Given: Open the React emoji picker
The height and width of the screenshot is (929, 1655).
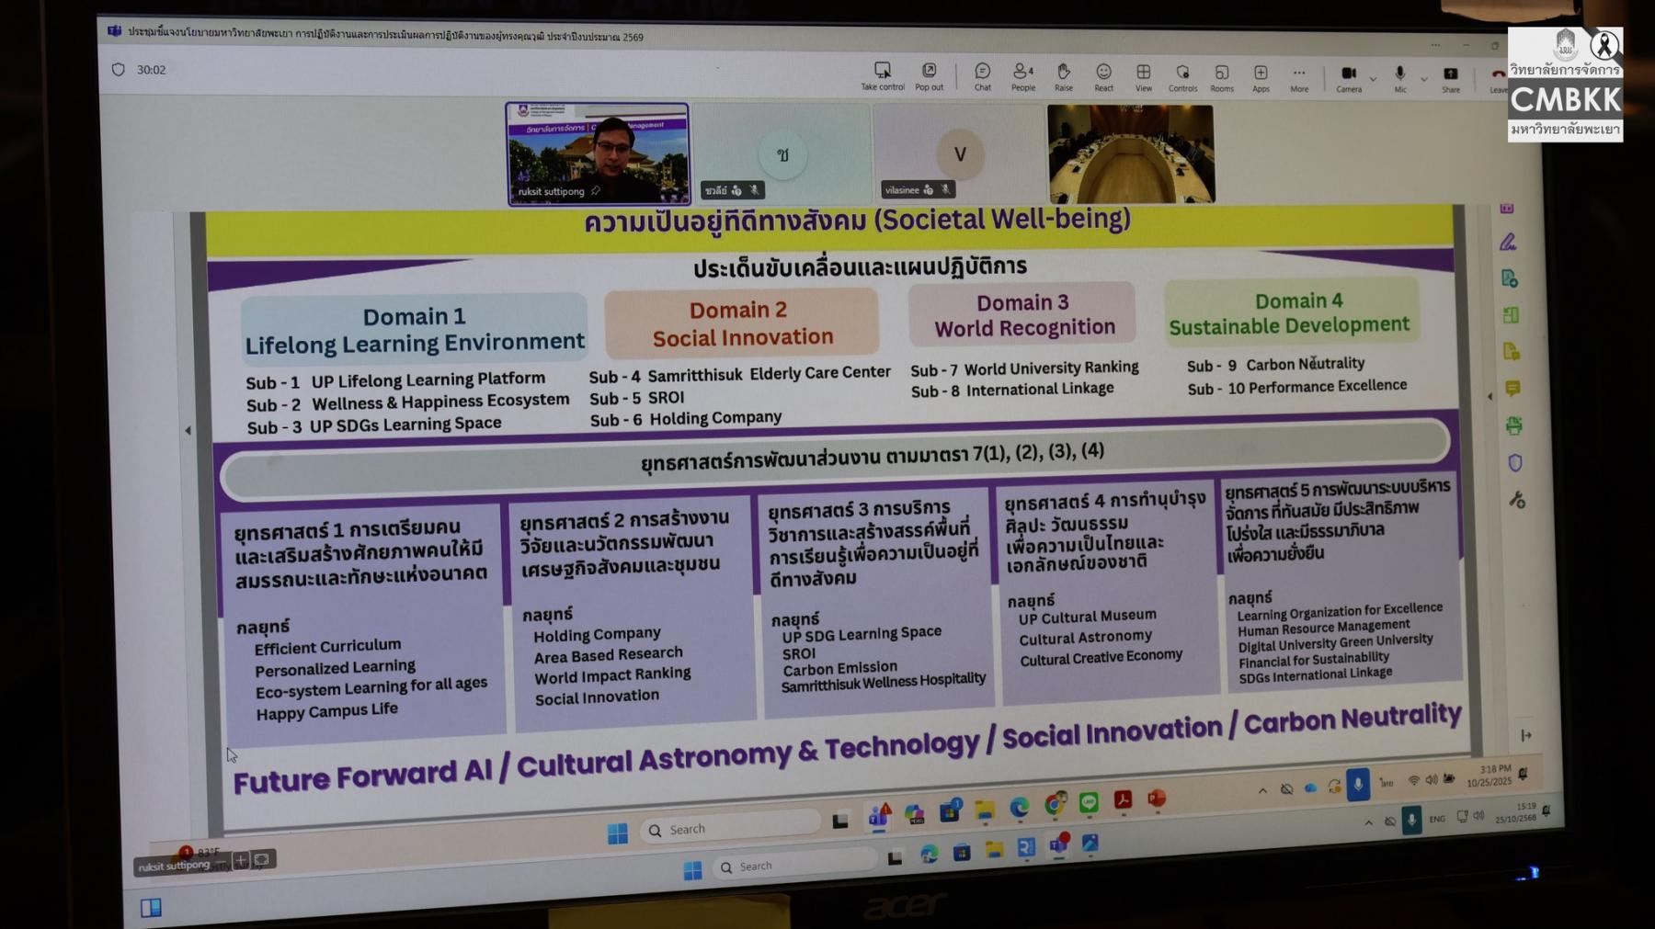Looking at the screenshot, I should coord(1103,74).
